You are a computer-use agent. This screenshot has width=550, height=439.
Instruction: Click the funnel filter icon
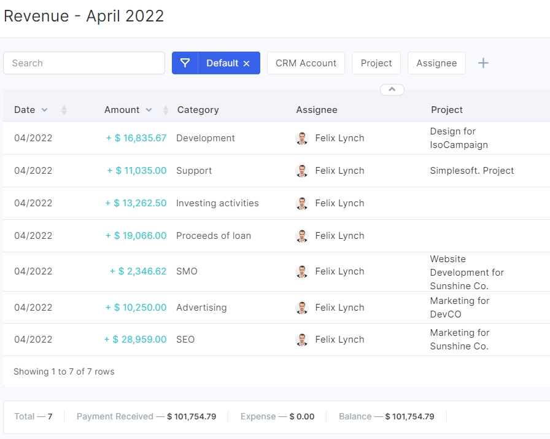tap(185, 63)
